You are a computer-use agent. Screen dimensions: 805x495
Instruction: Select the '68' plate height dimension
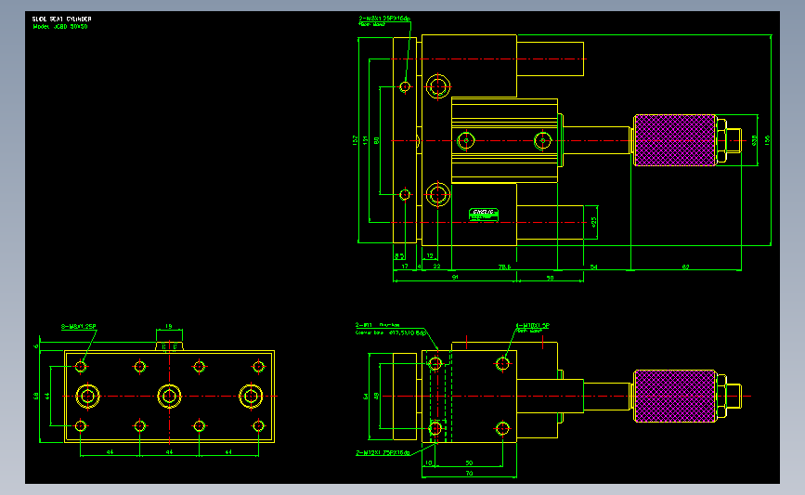pyautogui.click(x=36, y=396)
